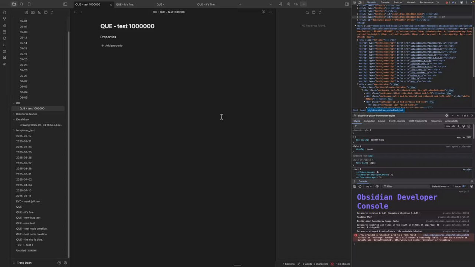Open DevTools settings gear icon
The image size is (475, 267).
point(462,2)
